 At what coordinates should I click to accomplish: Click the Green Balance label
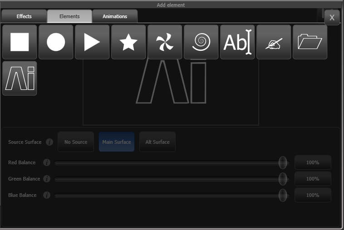coord(24,179)
